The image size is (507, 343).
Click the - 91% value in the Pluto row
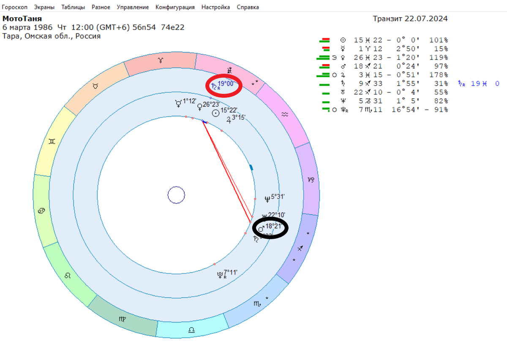(x=437, y=110)
